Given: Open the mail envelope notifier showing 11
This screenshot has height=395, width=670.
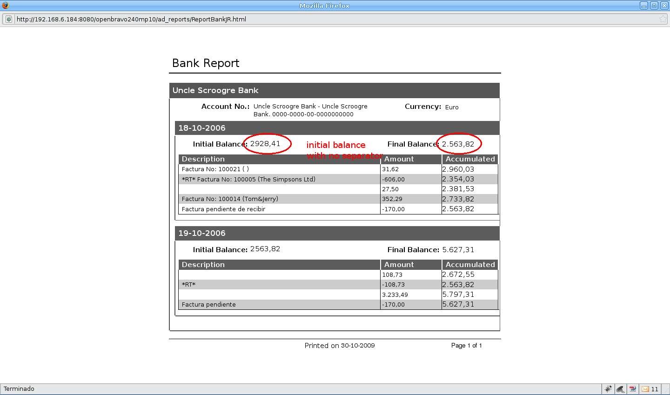Looking at the screenshot, I should [x=650, y=389].
